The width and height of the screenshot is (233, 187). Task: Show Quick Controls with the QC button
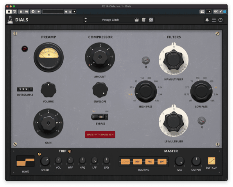tap(216, 12)
